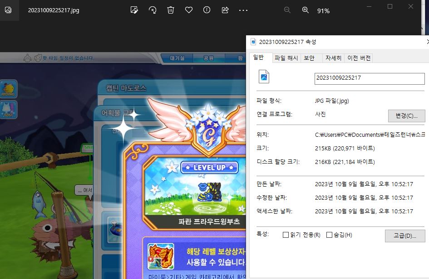Click the level reward box icon

tap(161, 256)
